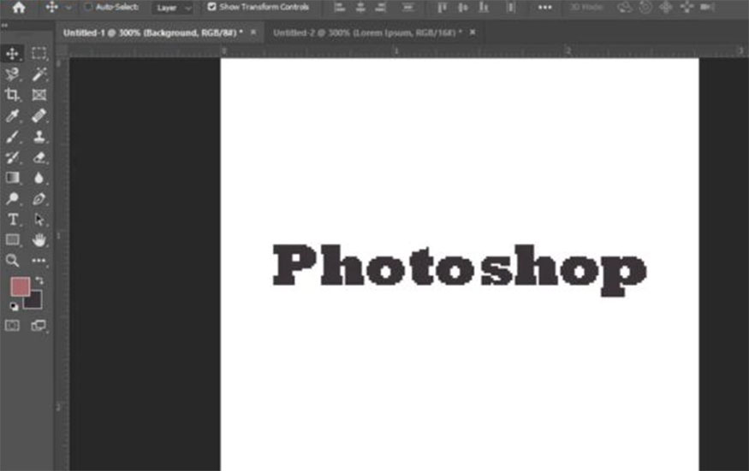
Task: Select the Magic Wand tool
Action: pos(39,74)
